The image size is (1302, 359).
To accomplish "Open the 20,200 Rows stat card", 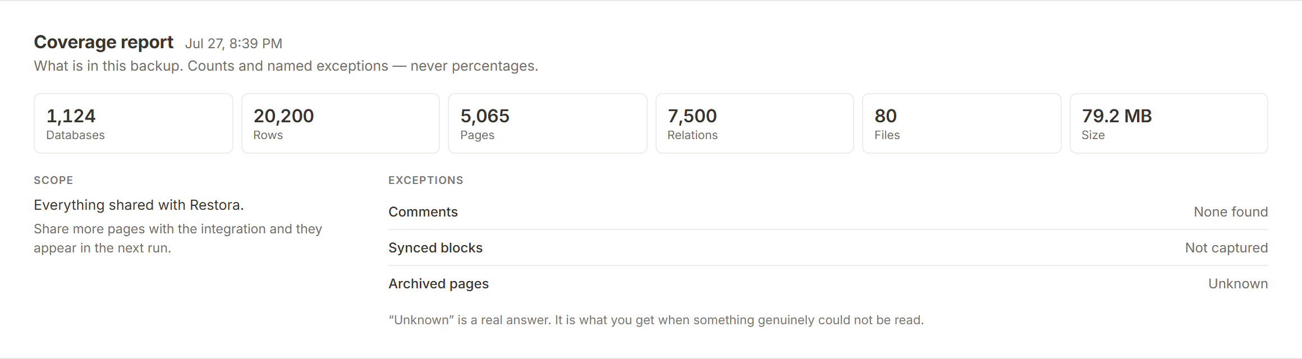I will [x=341, y=123].
